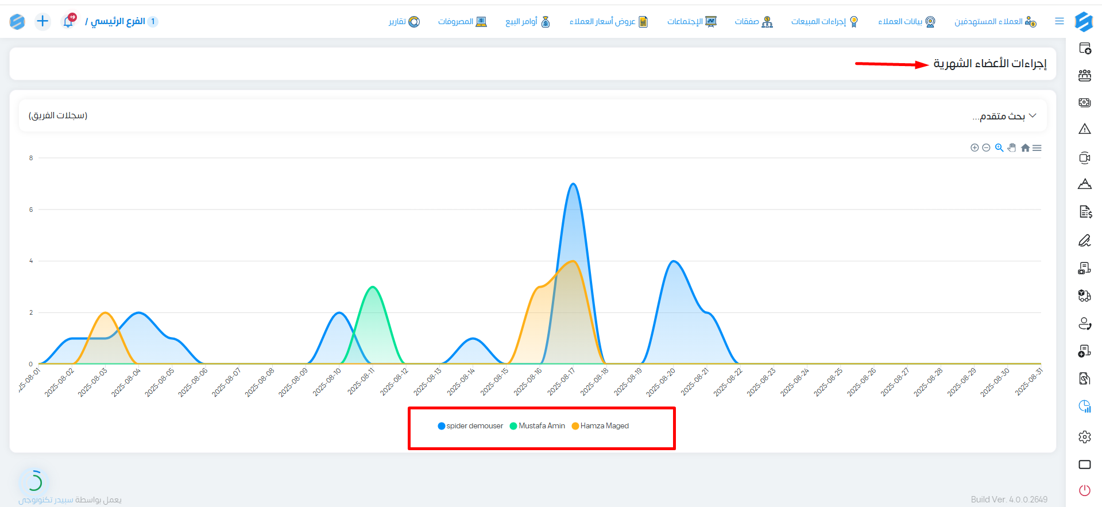This screenshot has width=1102, height=507.
Task: Click the 2025-08-11 date axis label
Action: click(x=361, y=382)
